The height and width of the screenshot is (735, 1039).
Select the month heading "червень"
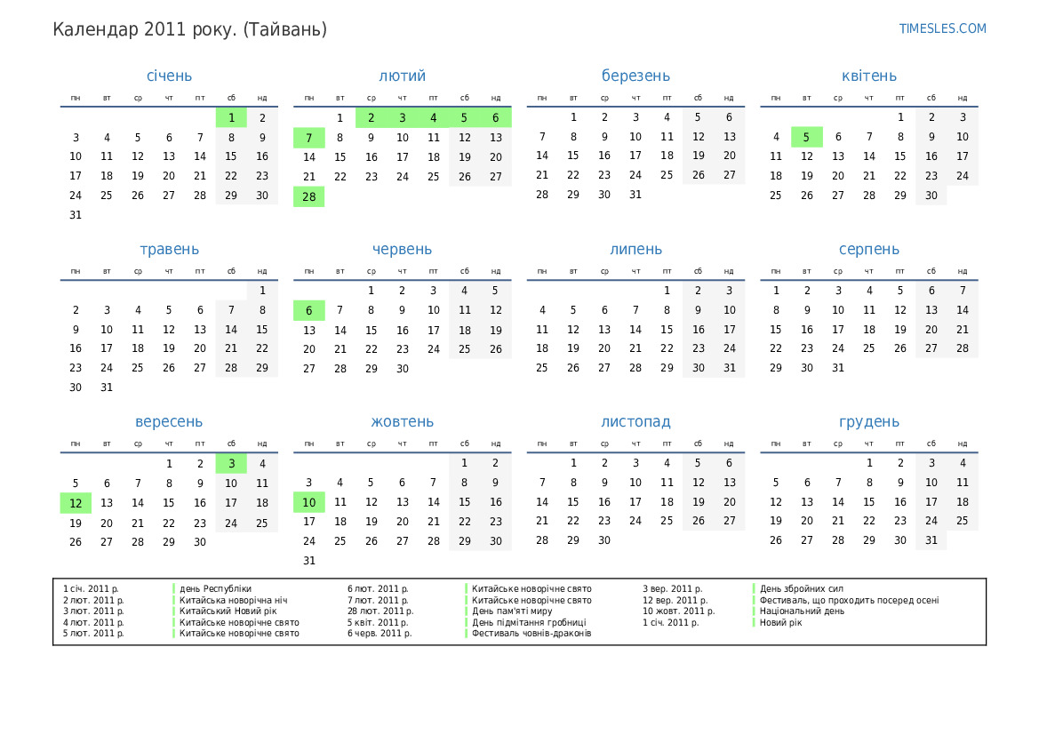click(403, 249)
